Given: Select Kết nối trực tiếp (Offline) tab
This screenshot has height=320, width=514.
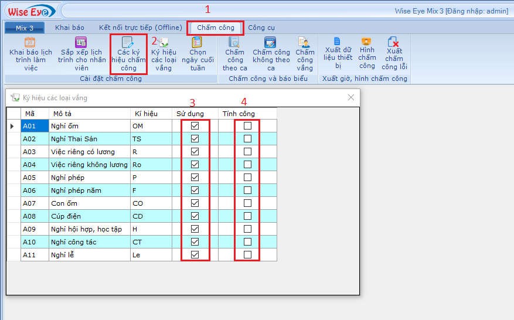Looking at the screenshot, I should (140, 28).
